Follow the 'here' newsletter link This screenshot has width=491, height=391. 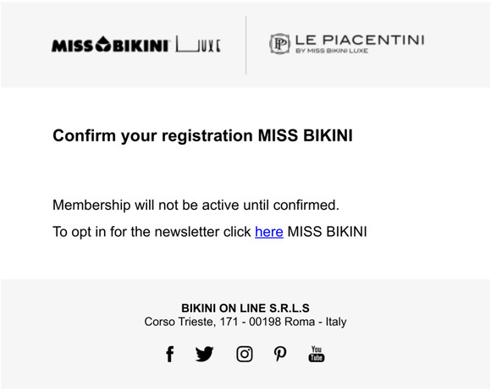point(269,232)
